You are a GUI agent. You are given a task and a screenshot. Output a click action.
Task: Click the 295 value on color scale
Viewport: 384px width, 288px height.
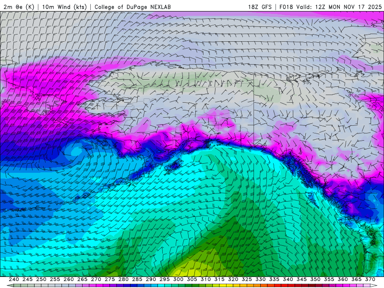pyautogui.click(x=165, y=279)
